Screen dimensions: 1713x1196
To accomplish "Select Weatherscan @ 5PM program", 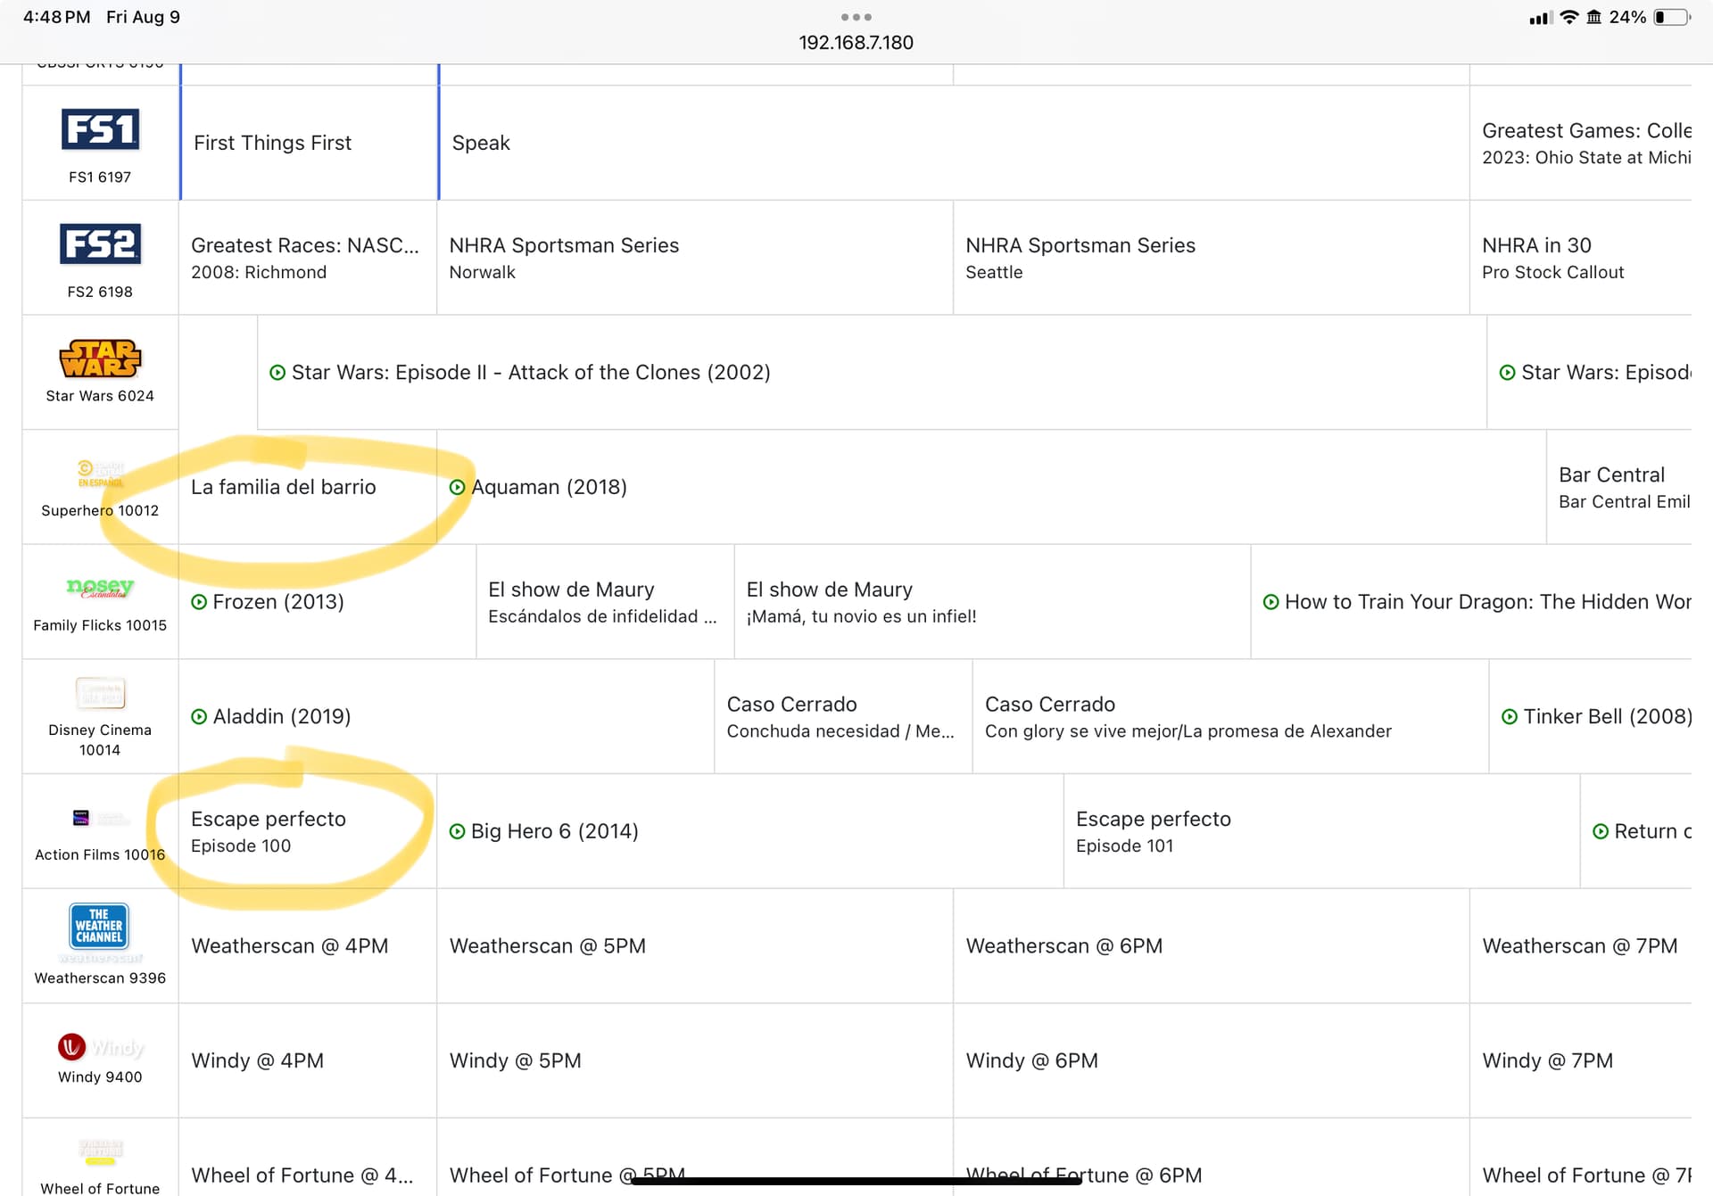I will (548, 946).
